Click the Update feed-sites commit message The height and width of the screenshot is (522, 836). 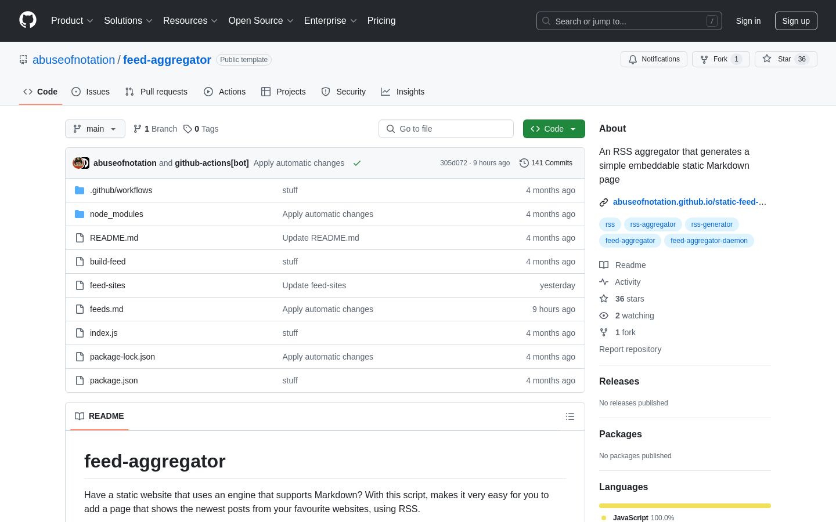314,285
